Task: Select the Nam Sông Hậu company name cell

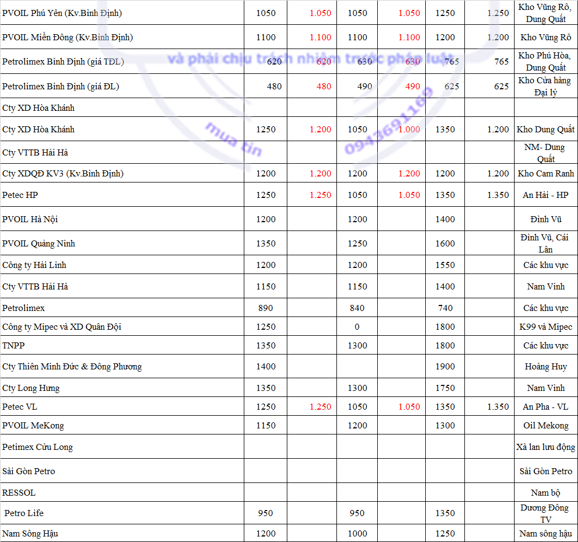Action: tap(122, 533)
